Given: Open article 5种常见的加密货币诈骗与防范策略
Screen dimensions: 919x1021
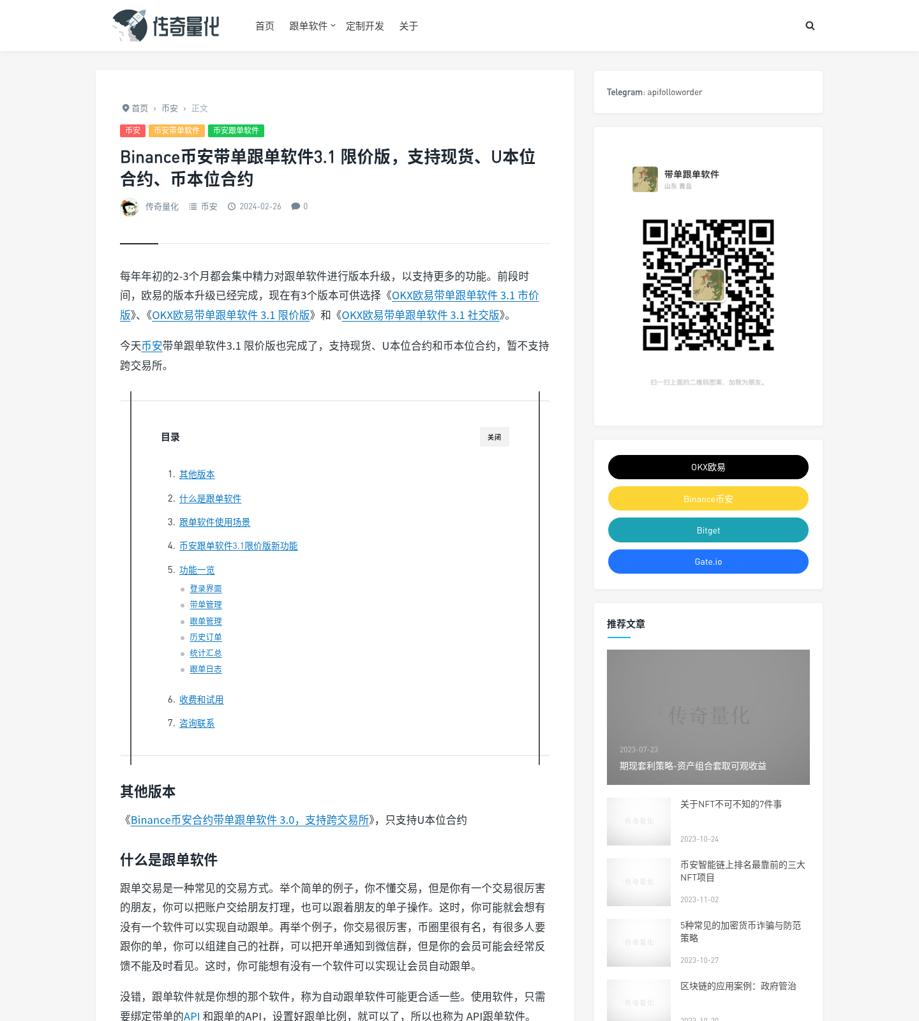Looking at the screenshot, I should 741,932.
